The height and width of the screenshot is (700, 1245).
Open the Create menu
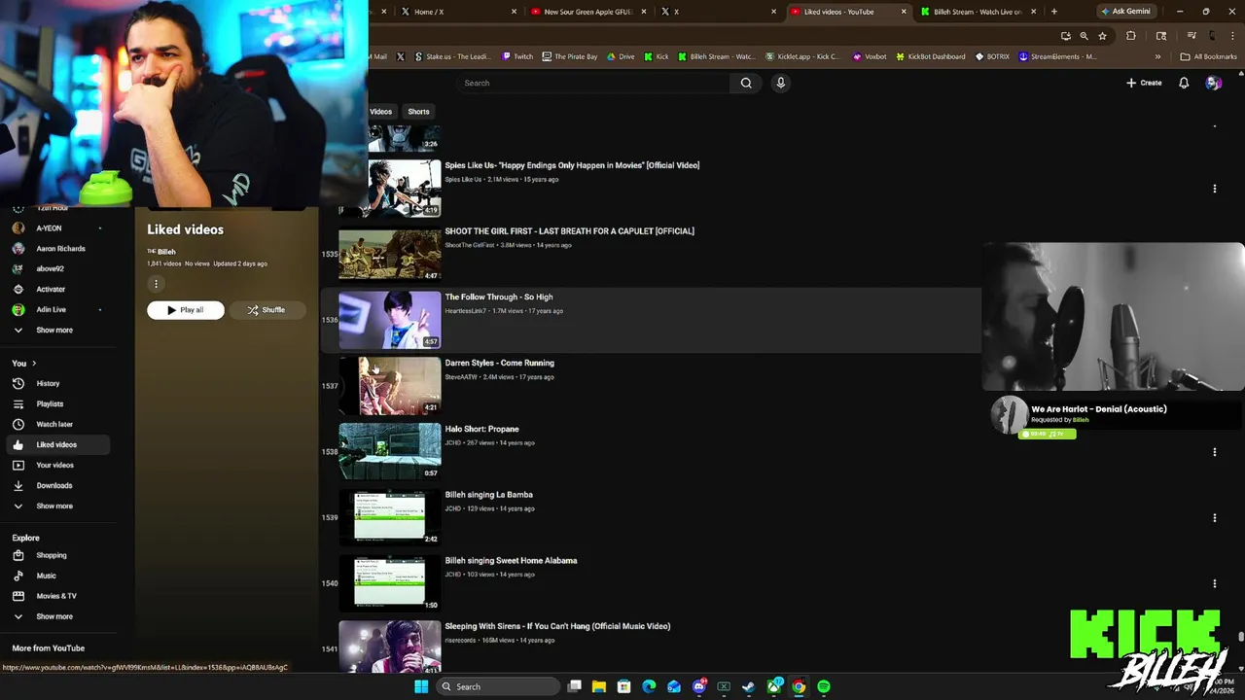point(1144,83)
